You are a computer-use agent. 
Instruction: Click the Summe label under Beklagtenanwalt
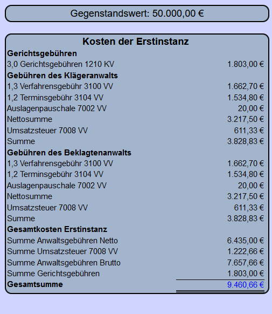(x=21, y=219)
